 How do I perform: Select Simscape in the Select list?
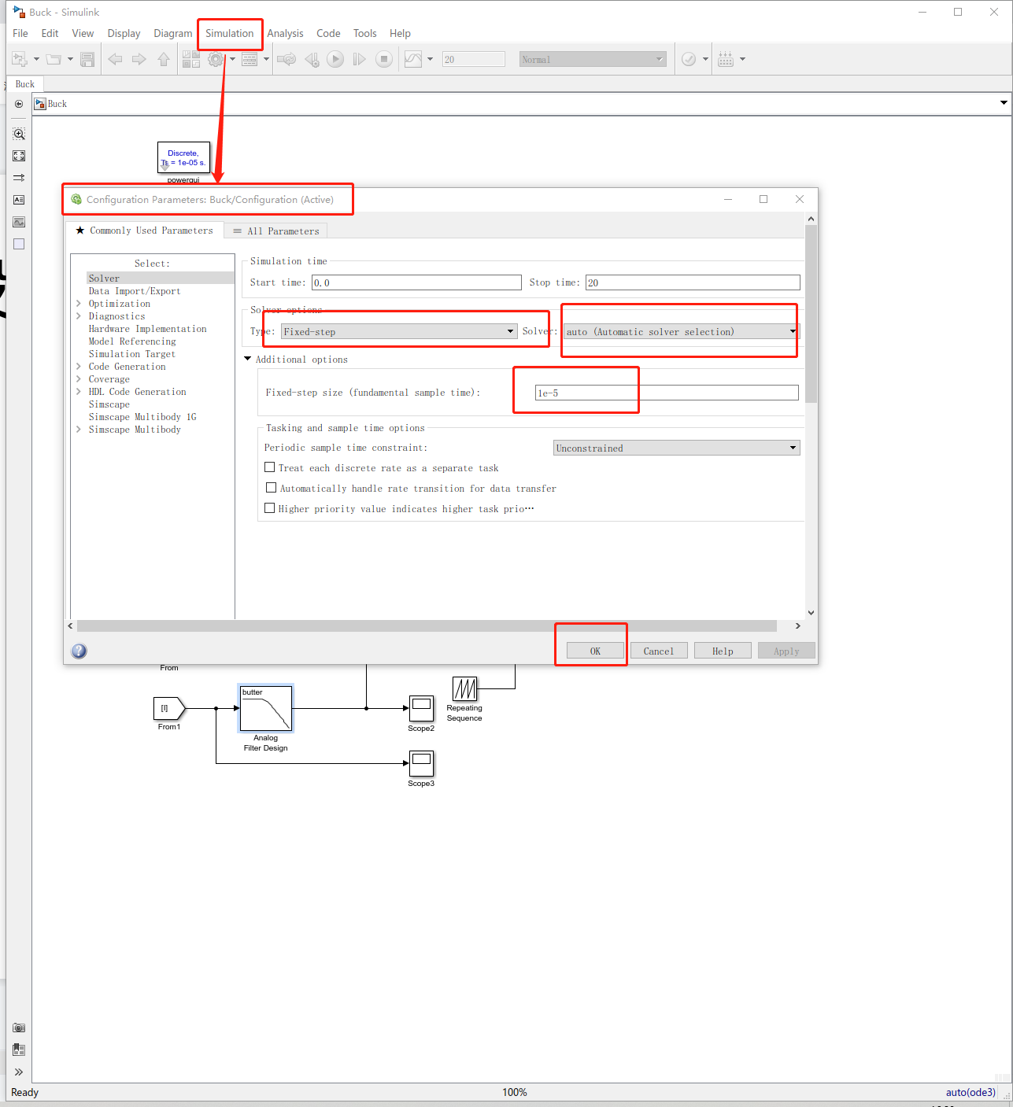109,404
